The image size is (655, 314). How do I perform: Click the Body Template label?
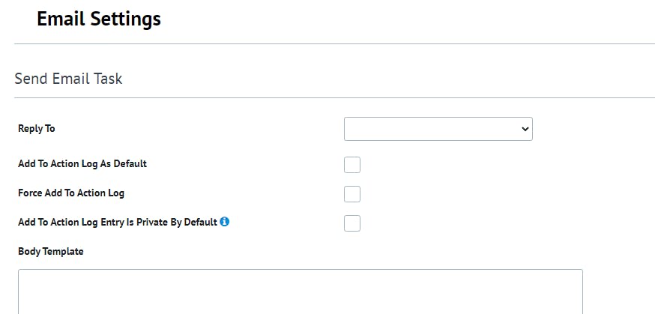click(51, 251)
